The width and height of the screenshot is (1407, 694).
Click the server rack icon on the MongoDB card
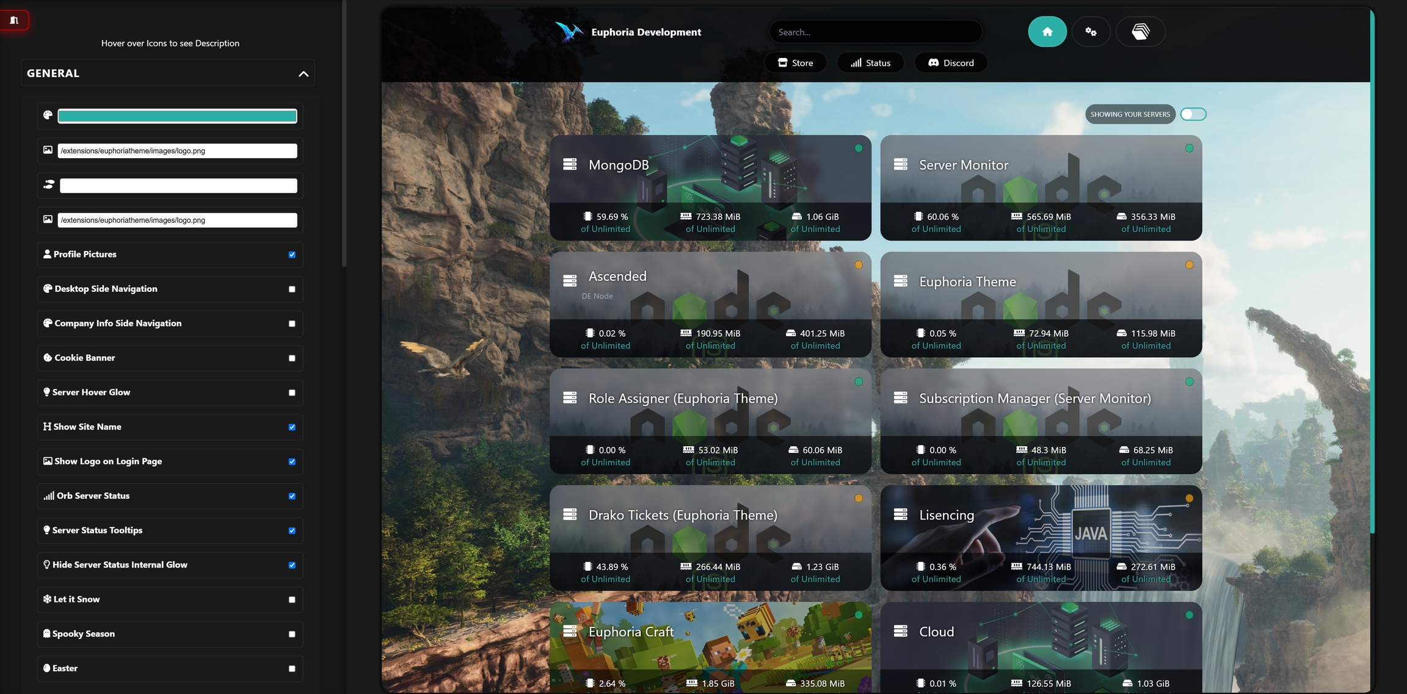(571, 164)
